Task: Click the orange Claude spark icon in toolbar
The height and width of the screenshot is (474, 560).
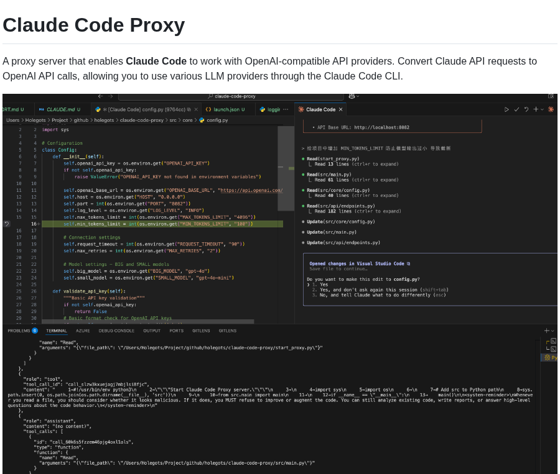Action: pyautogui.click(x=551, y=109)
